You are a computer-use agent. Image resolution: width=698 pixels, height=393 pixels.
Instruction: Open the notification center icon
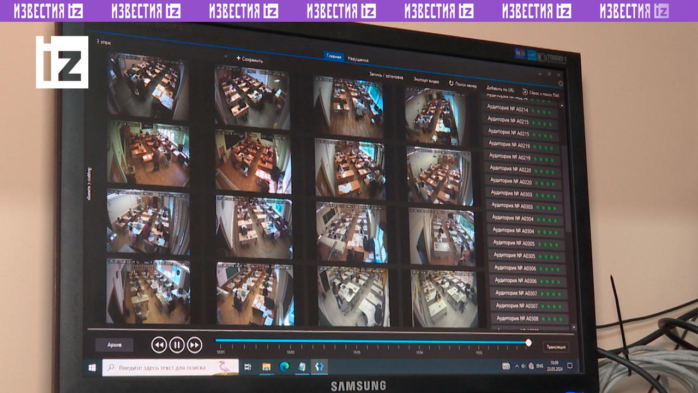(x=570, y=366)
